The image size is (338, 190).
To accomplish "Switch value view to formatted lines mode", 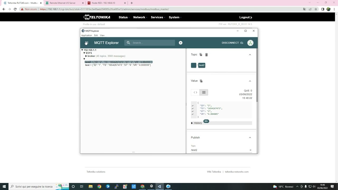I will [x=204, y=92].
